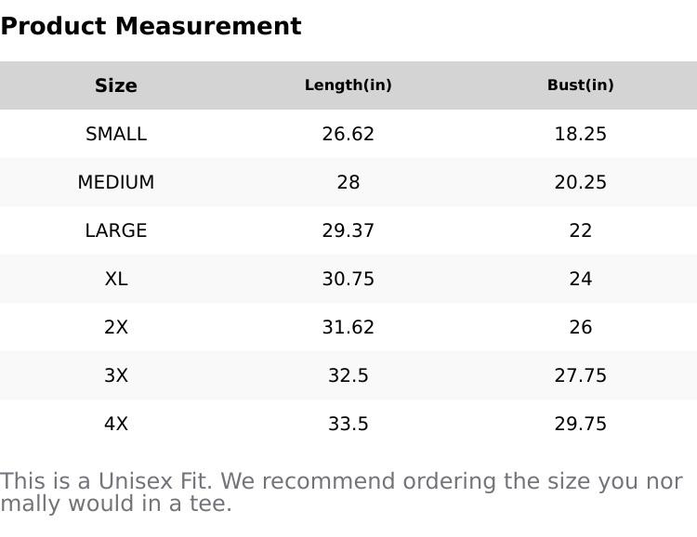
Task: Click the 29.37 length cell
Action: 348,230
